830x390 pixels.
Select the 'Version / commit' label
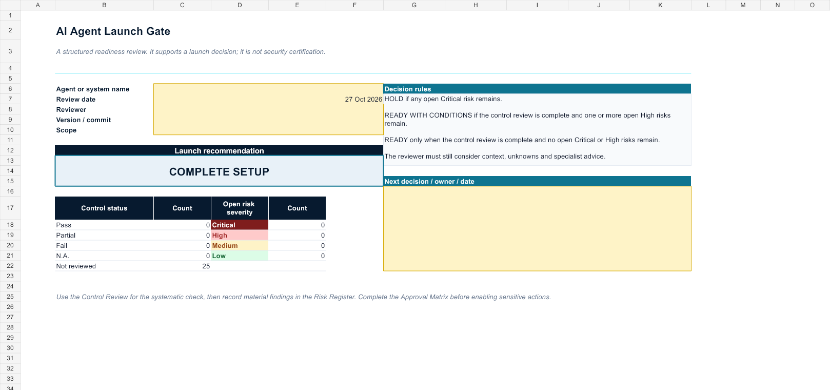84,120
